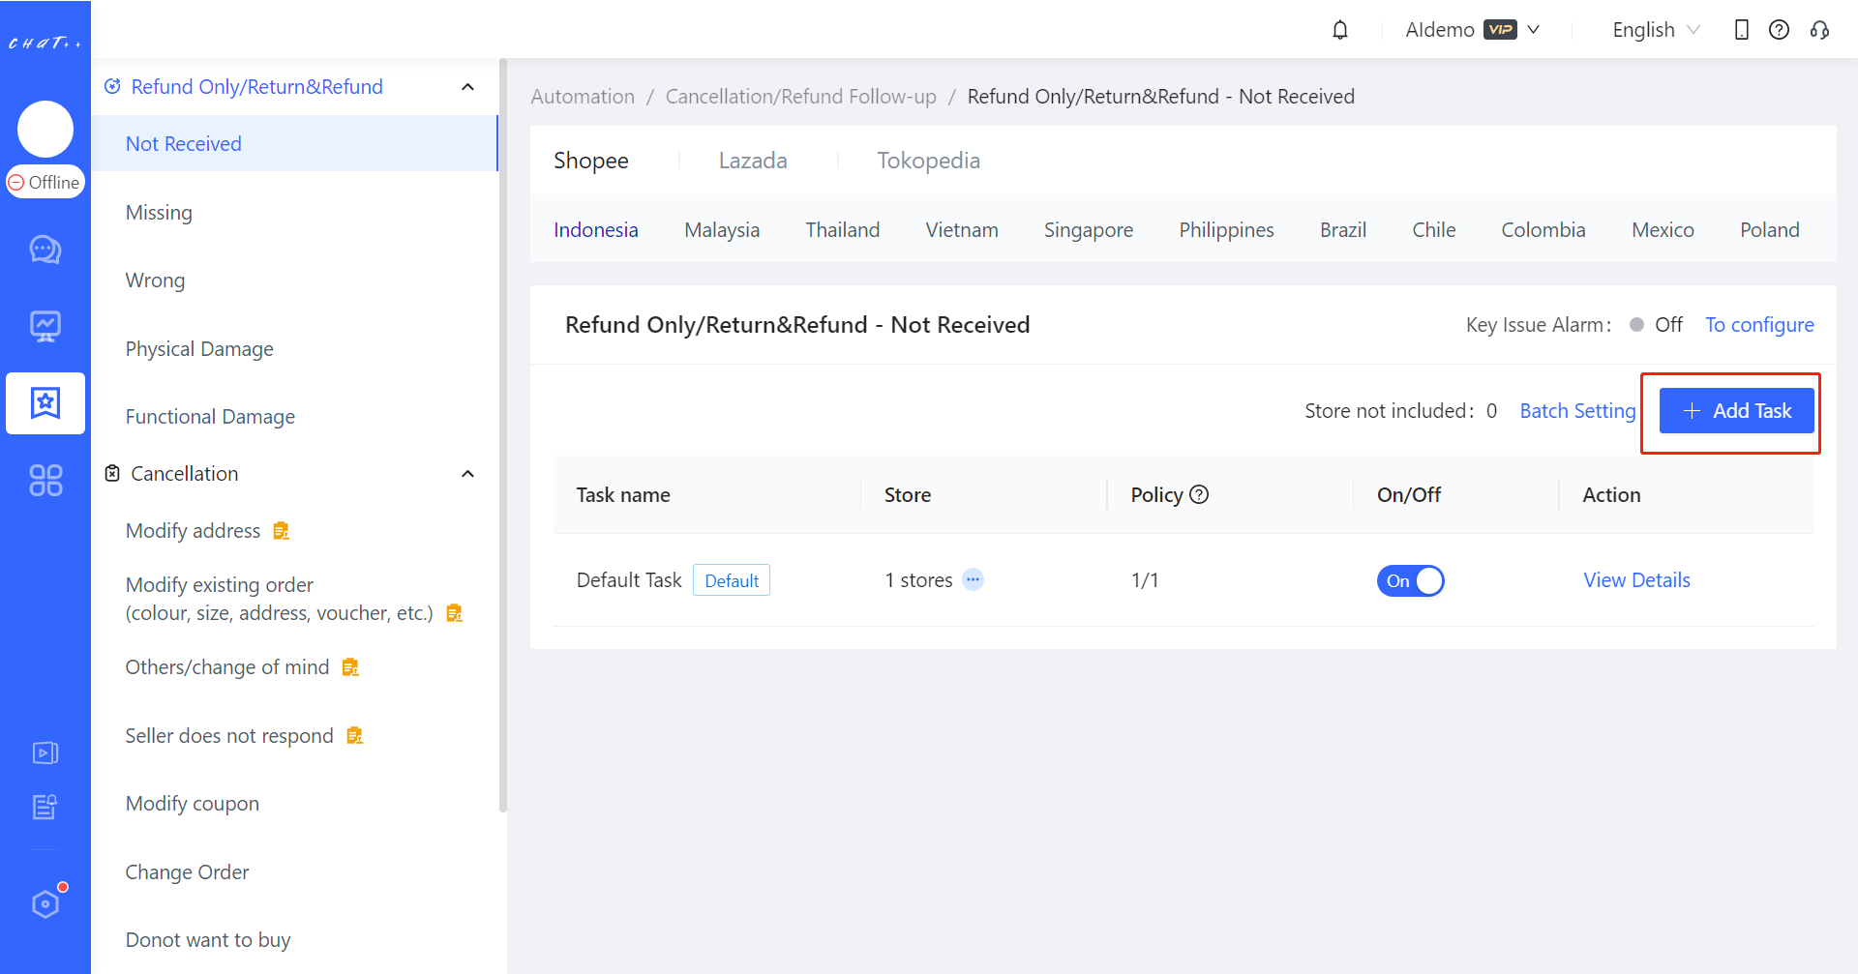
Task: Select the Vietnam region tab
Action: [962, 230]
